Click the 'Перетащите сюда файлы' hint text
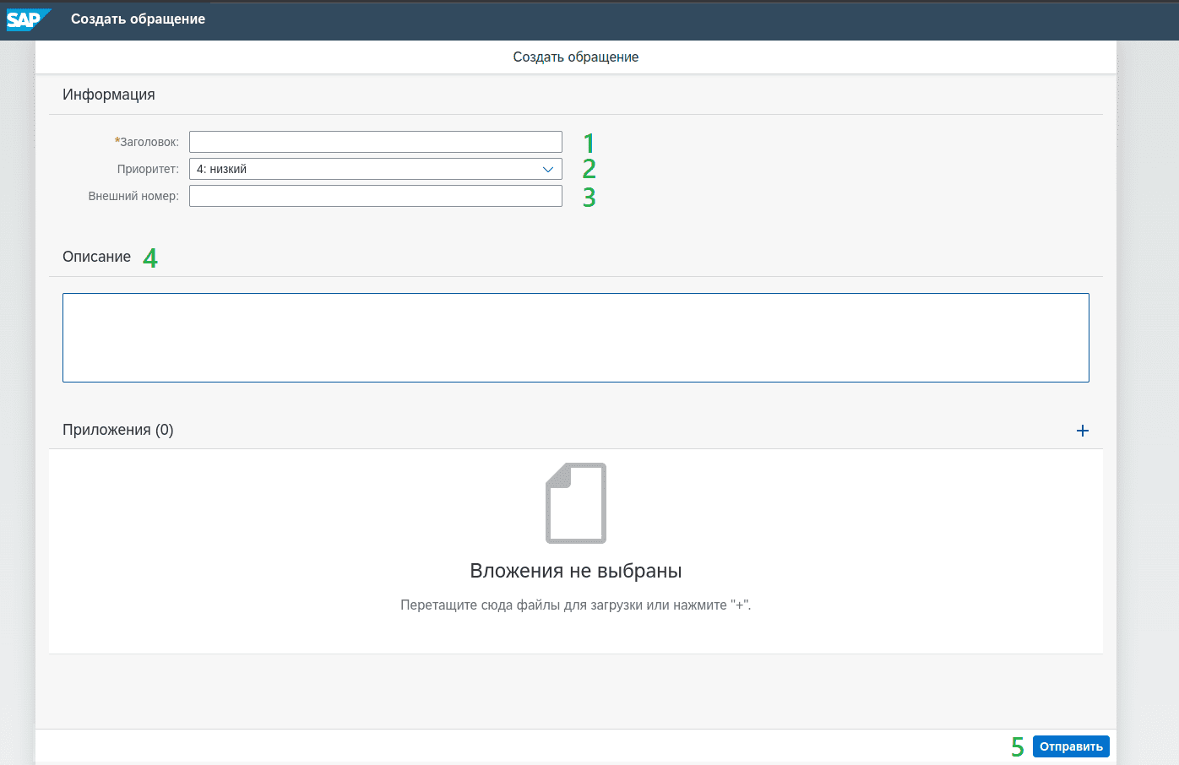 pyautogui.click(x=575, y=605)
